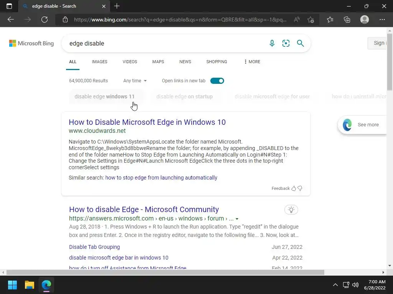Image resolution: width=393 pixels, height=294 pixels.
Task: Refresh the current page
Action: [x=45, y=20]
